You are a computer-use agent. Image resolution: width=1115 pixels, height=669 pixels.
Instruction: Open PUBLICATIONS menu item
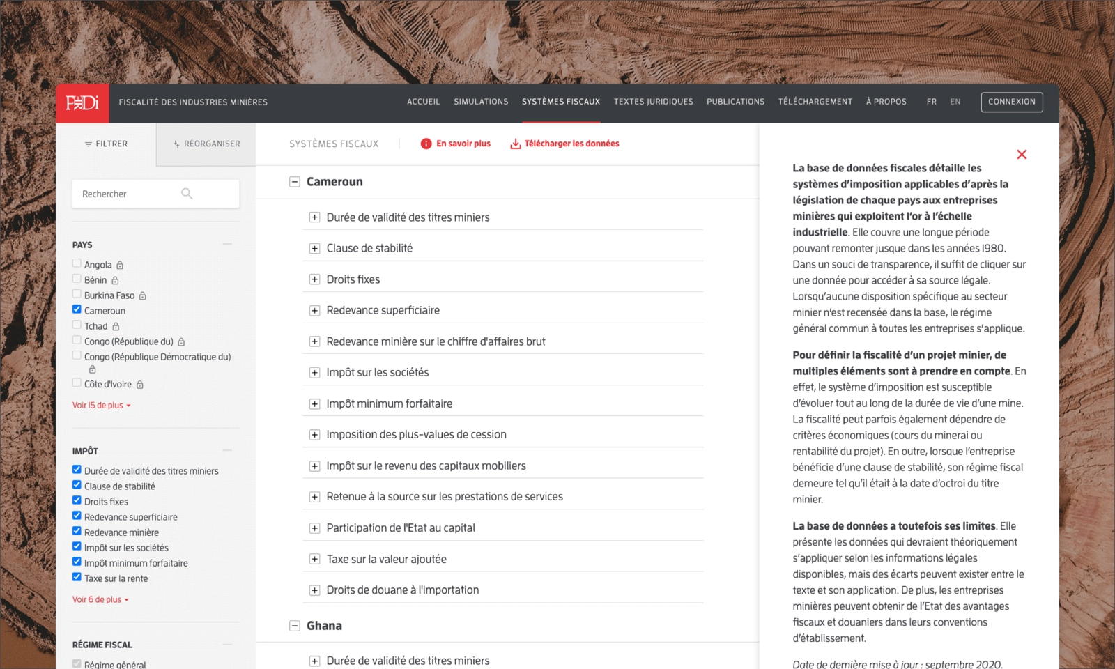(736, 102)
